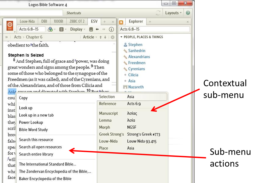Expand the locator bar double chevron
Viewport: 259px width, 183px height.
[x=7, y=37]
